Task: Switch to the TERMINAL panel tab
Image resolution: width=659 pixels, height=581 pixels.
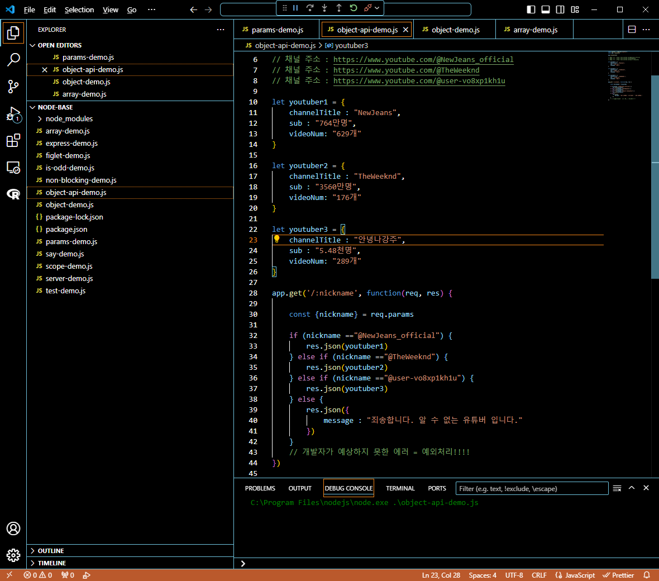Action: (x=400, y=488)
